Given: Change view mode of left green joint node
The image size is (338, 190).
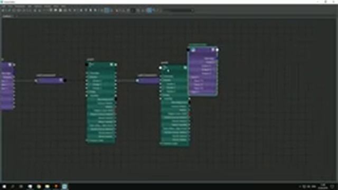Looking at the screenshot, I should pos(111,64).
